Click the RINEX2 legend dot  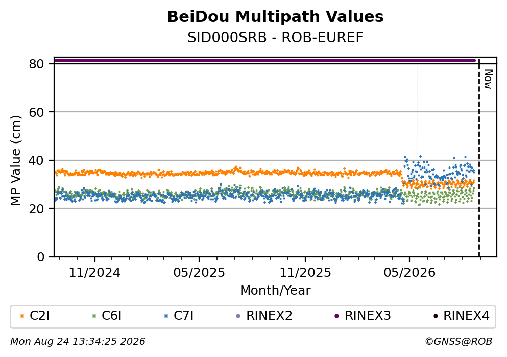coord(238,316)
